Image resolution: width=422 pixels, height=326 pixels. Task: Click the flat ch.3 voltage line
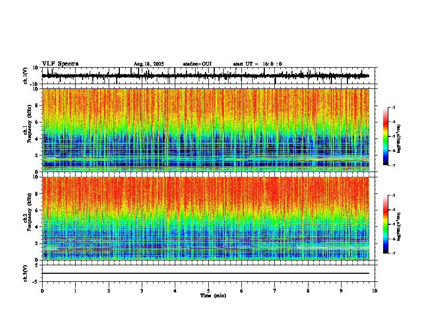coord(206,273)
